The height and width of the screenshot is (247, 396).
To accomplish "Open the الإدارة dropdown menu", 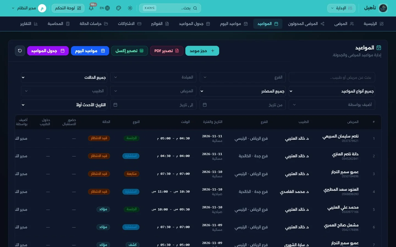I will point(341,8).
